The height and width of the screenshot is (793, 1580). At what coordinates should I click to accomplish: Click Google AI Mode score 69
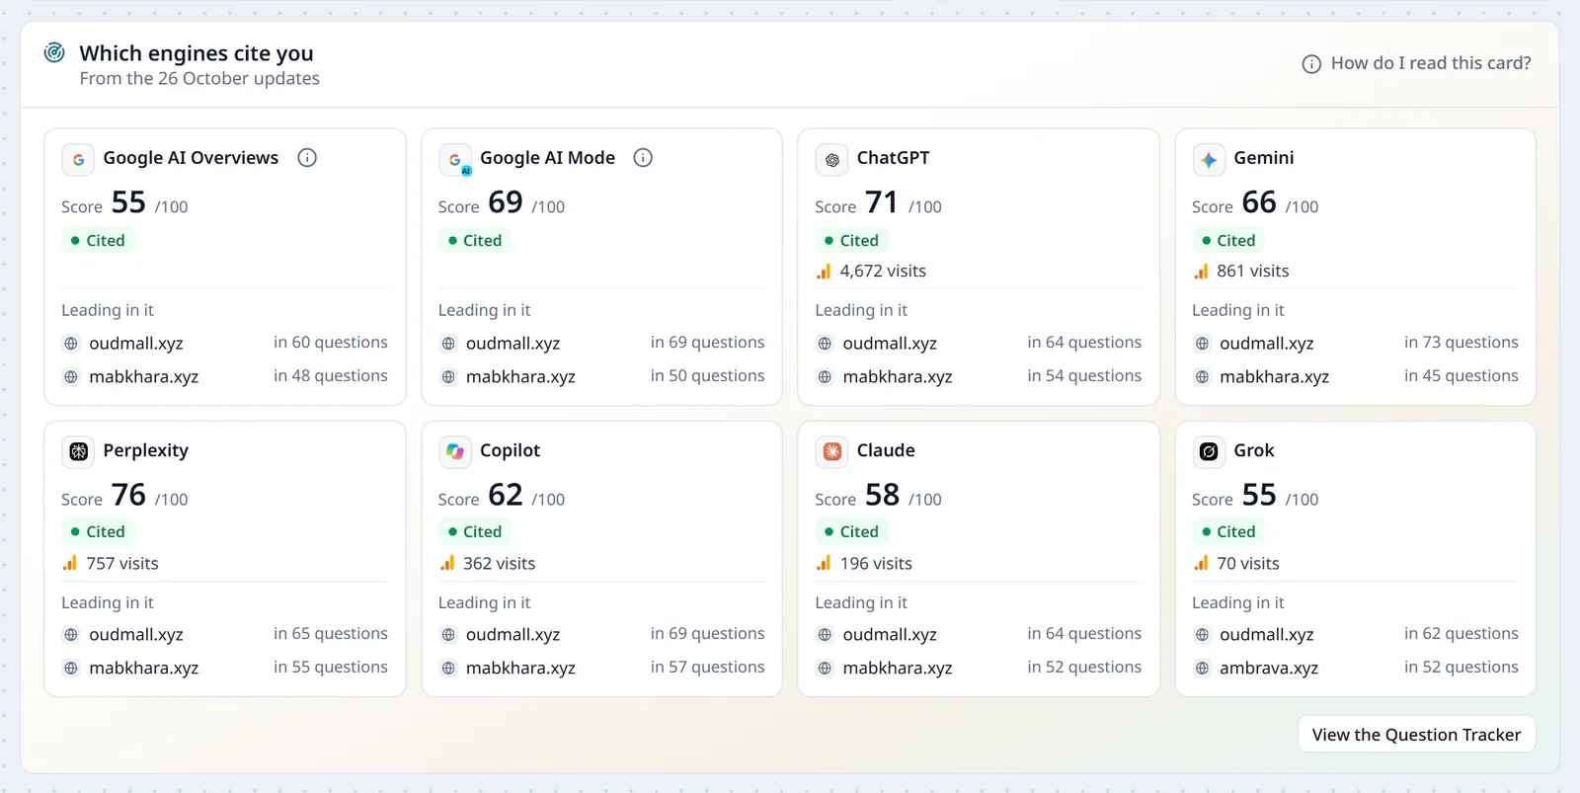click(506, 202)
